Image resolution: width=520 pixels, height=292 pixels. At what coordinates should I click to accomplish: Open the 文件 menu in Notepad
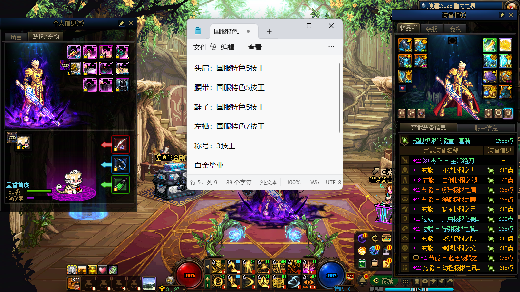[200, 47]
